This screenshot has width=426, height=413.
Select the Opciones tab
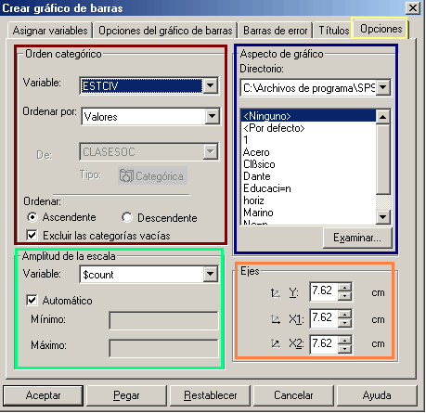tap(381, 29)
